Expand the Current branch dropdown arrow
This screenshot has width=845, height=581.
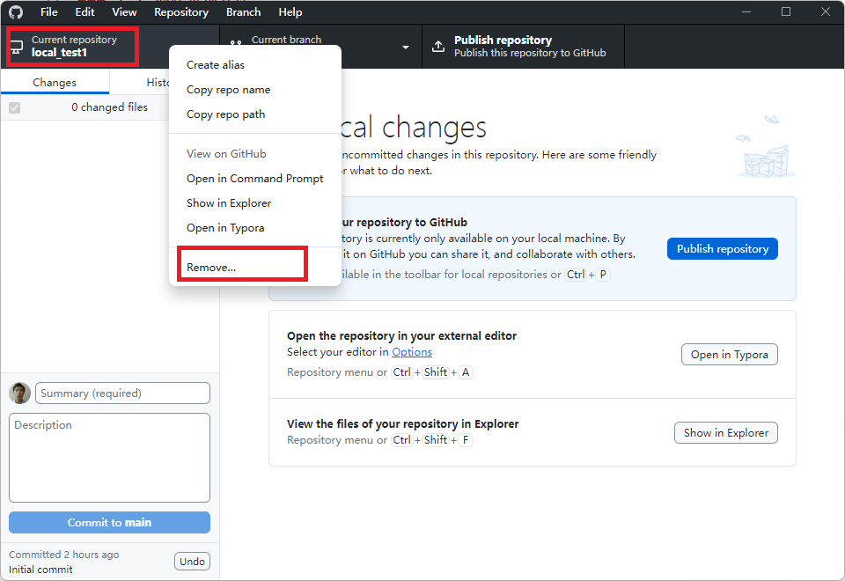click(406, 47)
